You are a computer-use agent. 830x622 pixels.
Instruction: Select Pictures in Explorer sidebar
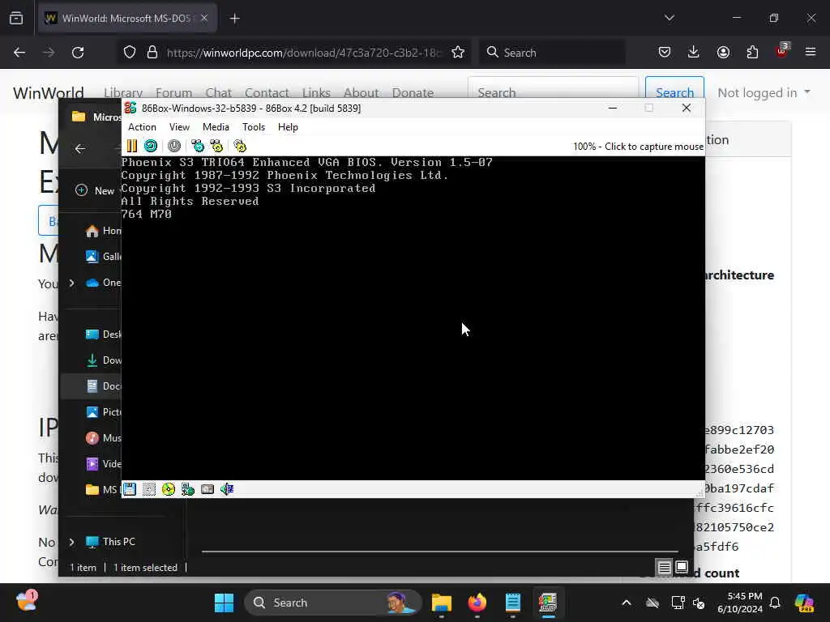pos(103,412)
